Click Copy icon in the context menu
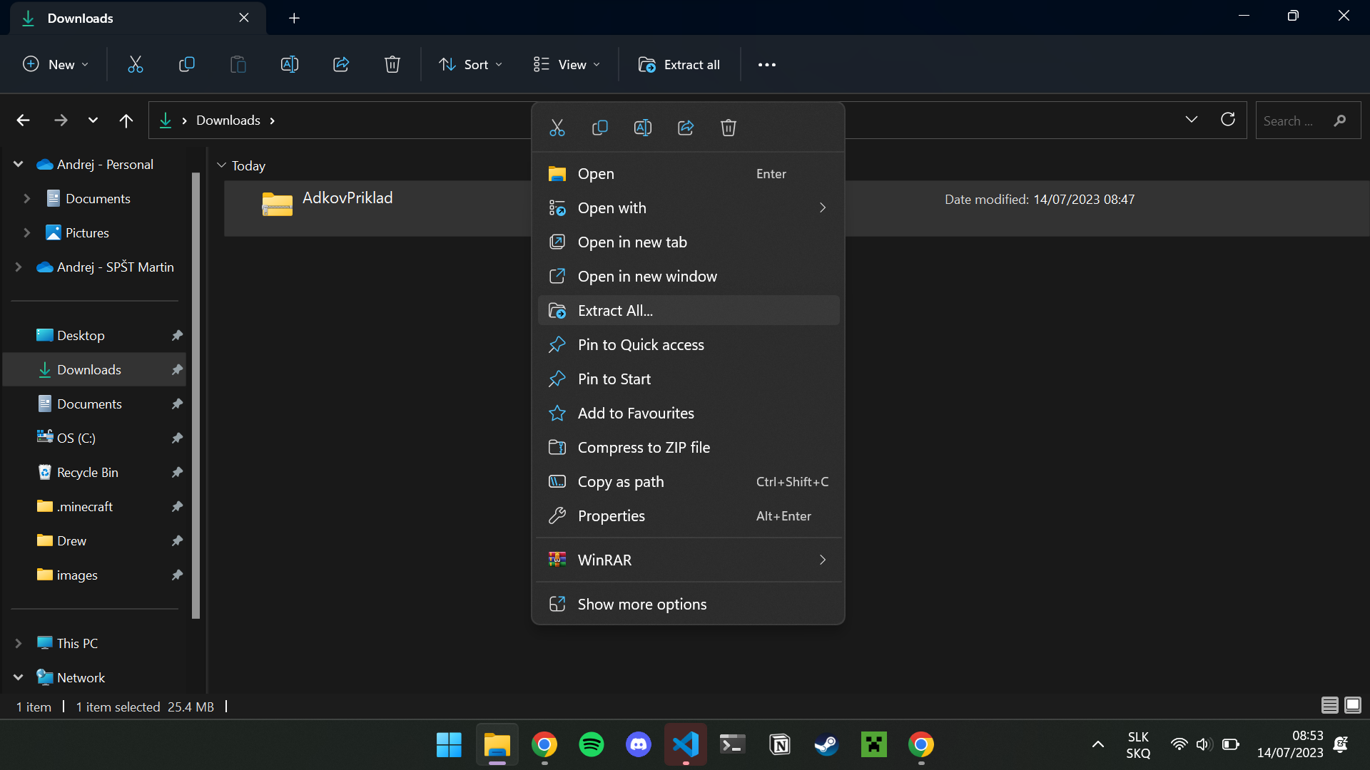The width and height of the screenshot is (1370, 770). tap(599, 128)
